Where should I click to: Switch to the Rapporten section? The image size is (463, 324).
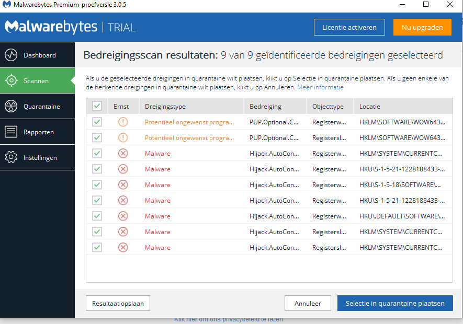pyautogui.click(x=40, y=132)
